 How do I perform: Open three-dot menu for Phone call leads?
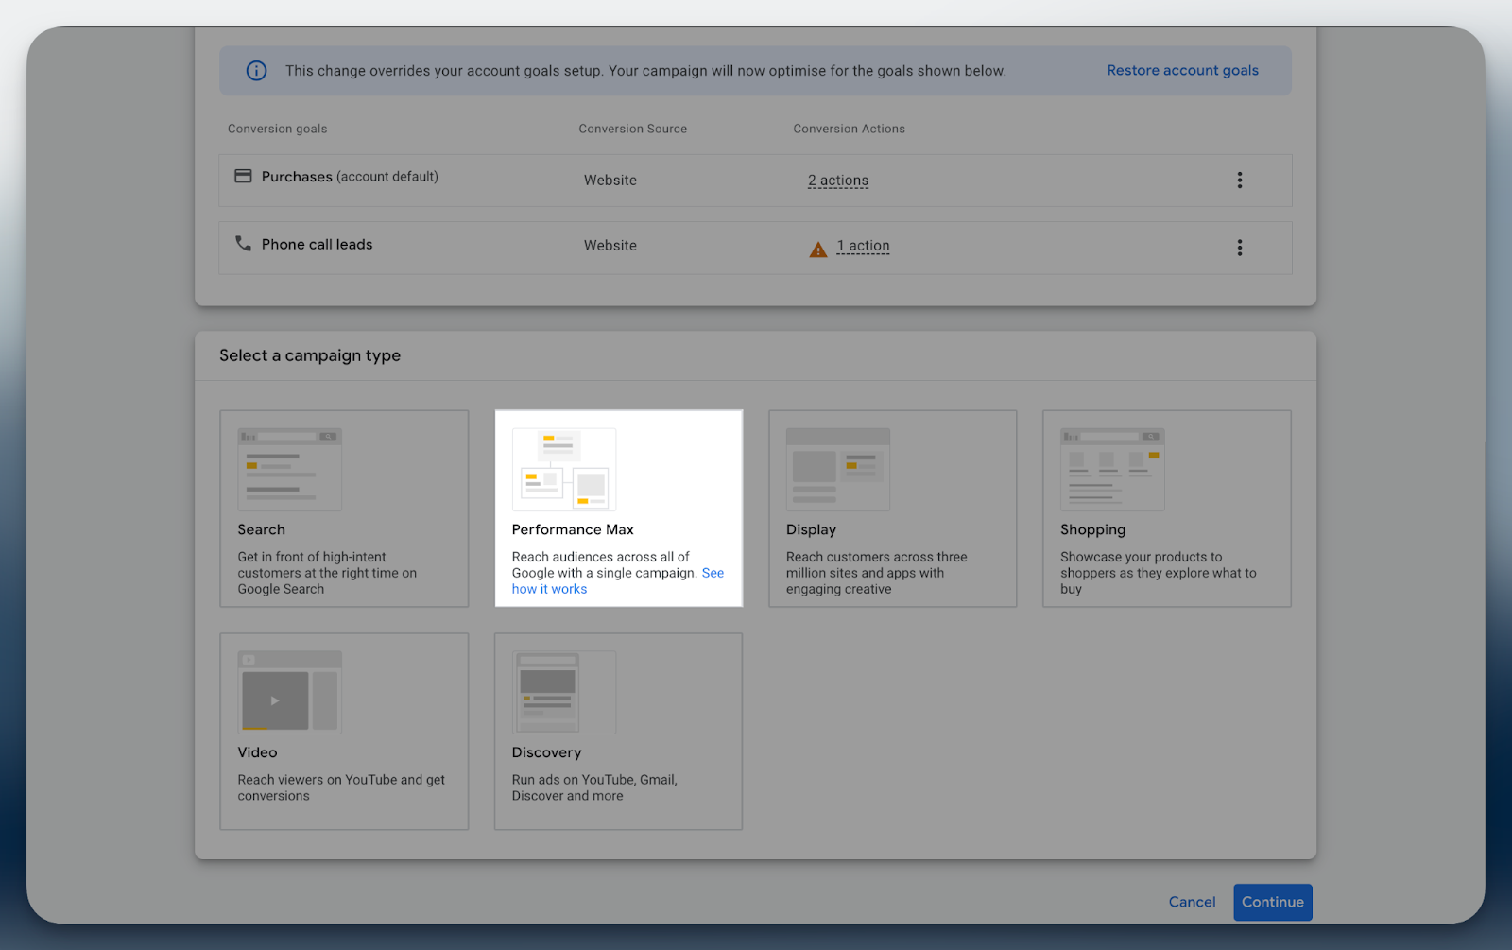[1240, 248]
